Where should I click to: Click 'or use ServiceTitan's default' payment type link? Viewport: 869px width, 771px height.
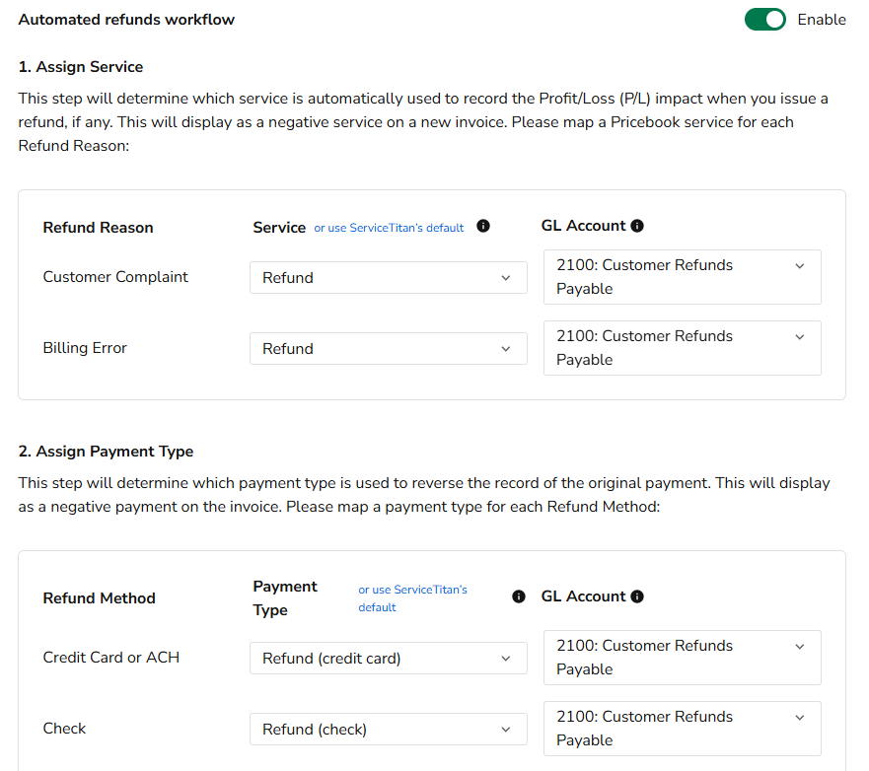(412, 598)
